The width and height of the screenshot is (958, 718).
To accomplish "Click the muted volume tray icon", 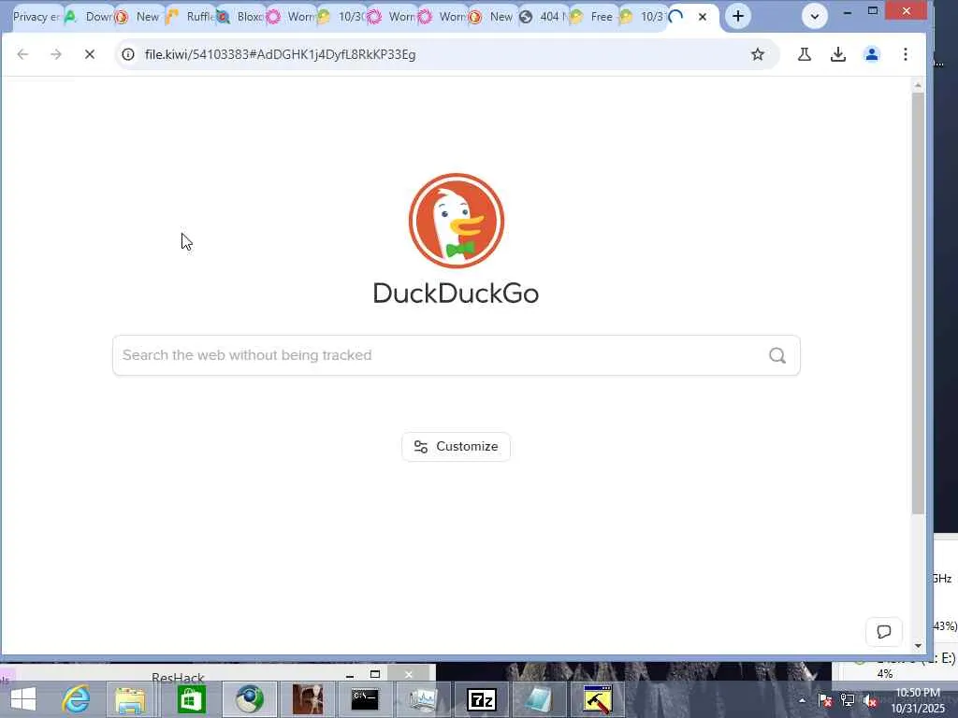I will 870,700.
